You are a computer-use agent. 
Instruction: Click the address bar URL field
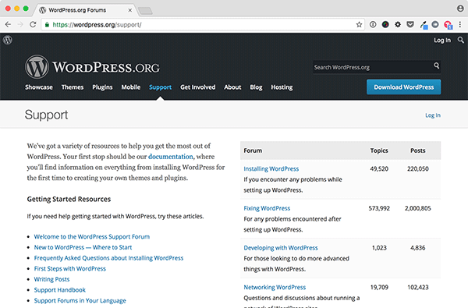(203, 25)
